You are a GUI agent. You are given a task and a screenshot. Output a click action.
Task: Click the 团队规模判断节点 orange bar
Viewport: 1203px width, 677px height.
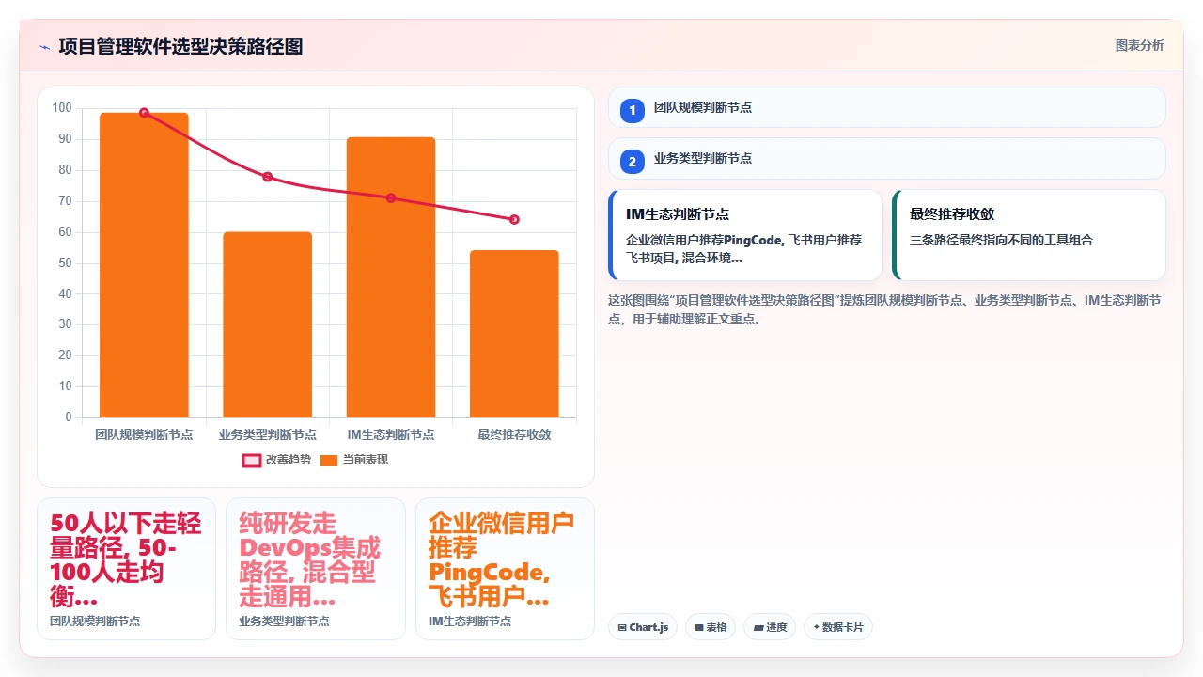point(144,265)
